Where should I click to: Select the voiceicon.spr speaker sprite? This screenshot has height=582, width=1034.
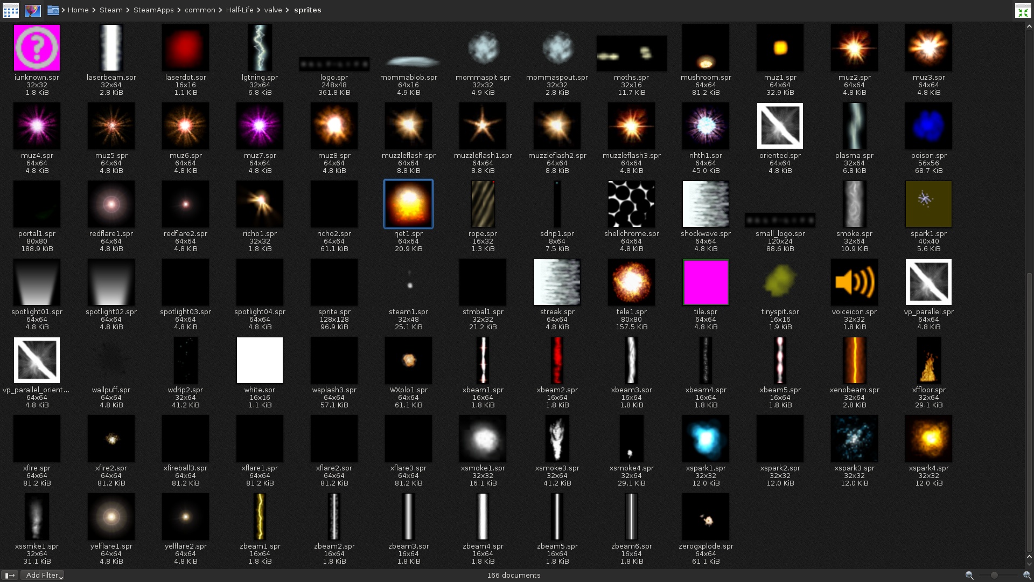(854, 282)
